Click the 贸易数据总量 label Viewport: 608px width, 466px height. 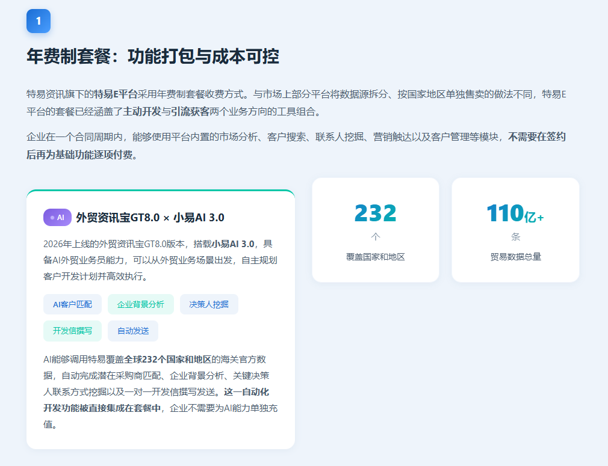[x=516, y=257]
